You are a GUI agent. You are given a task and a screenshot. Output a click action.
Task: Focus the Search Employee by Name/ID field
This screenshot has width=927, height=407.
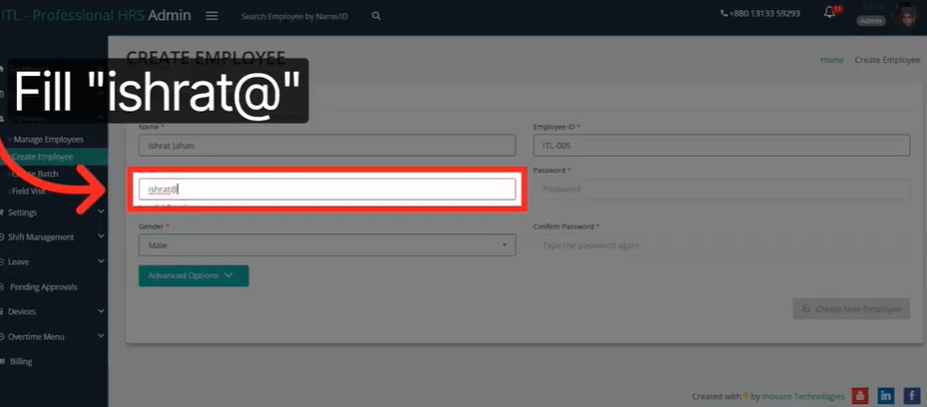tap(294, 17)
